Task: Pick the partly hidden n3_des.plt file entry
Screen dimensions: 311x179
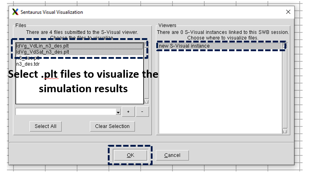Action: click(x=28, y=58)
